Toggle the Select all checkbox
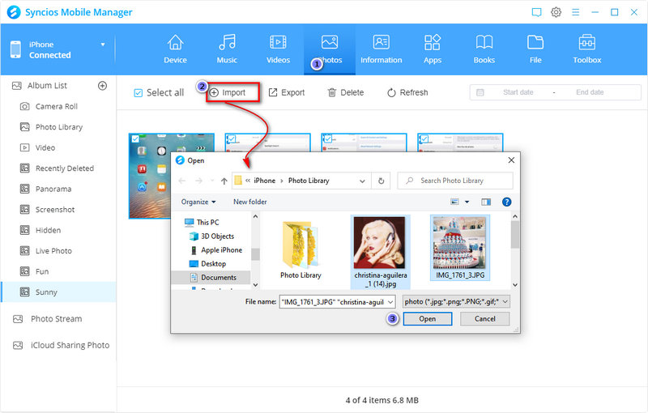The height and width of the screenshot is (413, 648). pyautogui.click(x=139, y=93)
